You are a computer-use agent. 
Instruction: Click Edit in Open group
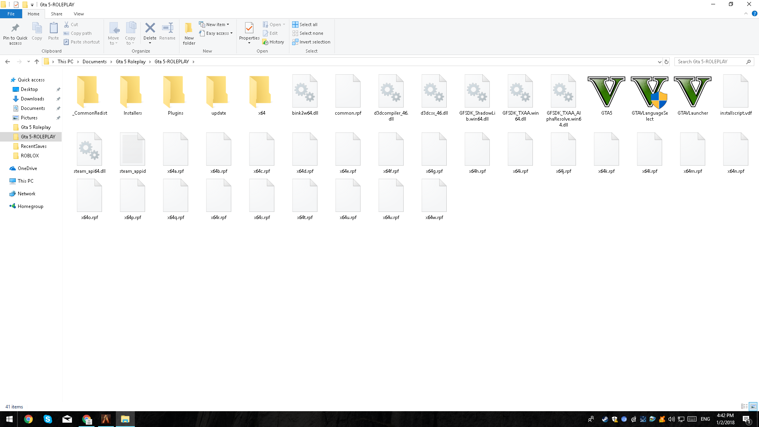point(270,33)
